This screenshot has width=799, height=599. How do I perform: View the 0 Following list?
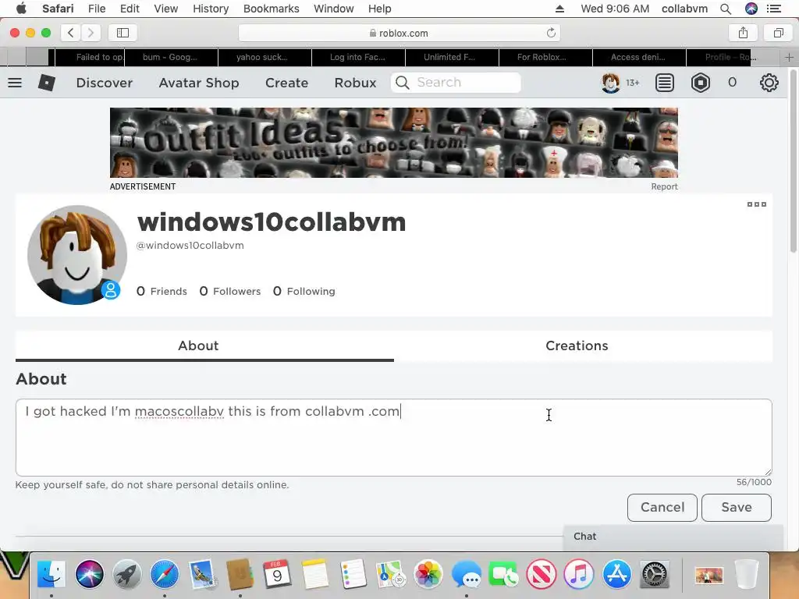tap(304, 292)
